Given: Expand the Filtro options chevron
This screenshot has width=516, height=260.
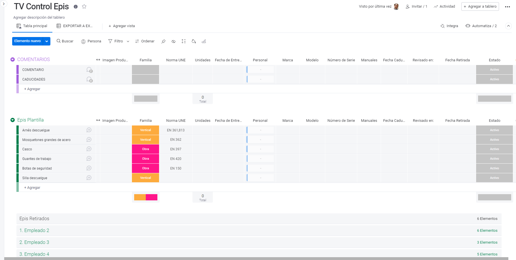Looking at the screenshot, I should click(128, 41).
